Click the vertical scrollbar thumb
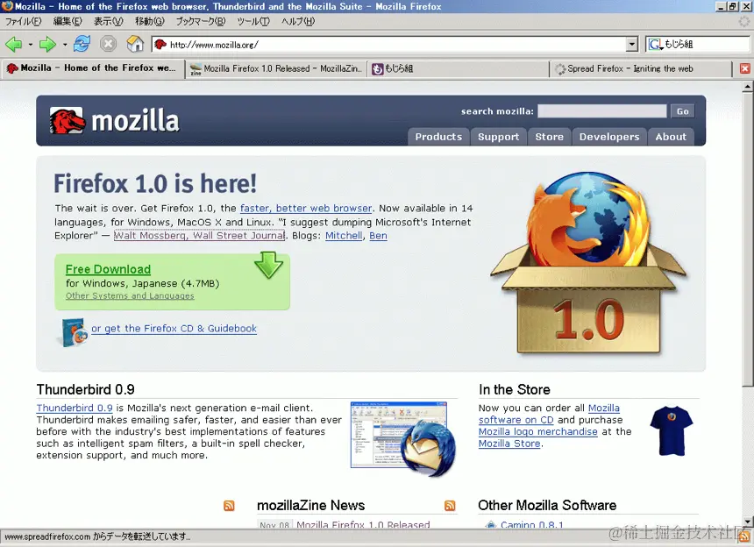Image resolution: width=754 pixels, height=547 pixels. click(x=747, y=239)
